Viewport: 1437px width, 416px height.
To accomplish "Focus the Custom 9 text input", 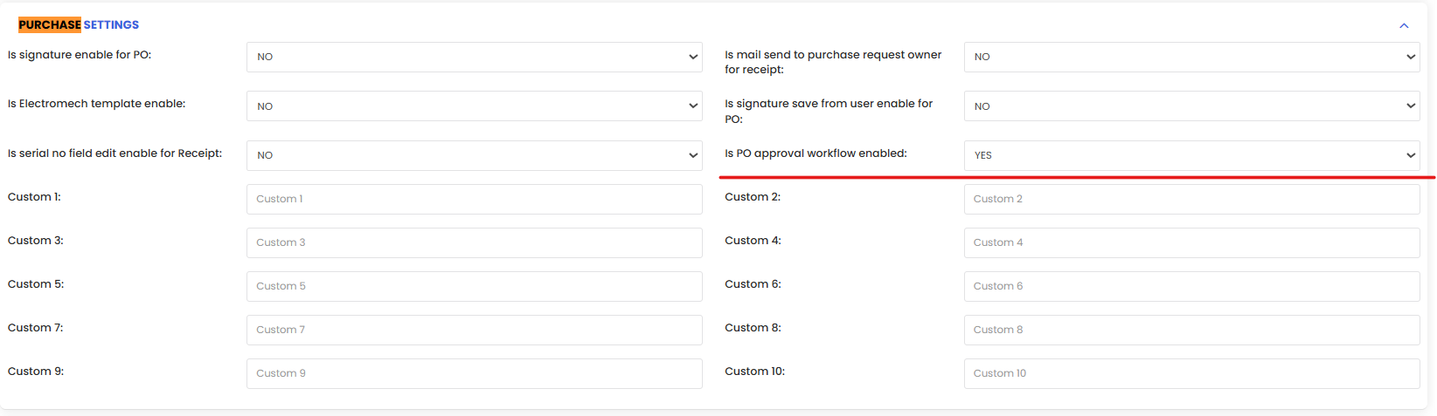I will click(x=474, y=373).
